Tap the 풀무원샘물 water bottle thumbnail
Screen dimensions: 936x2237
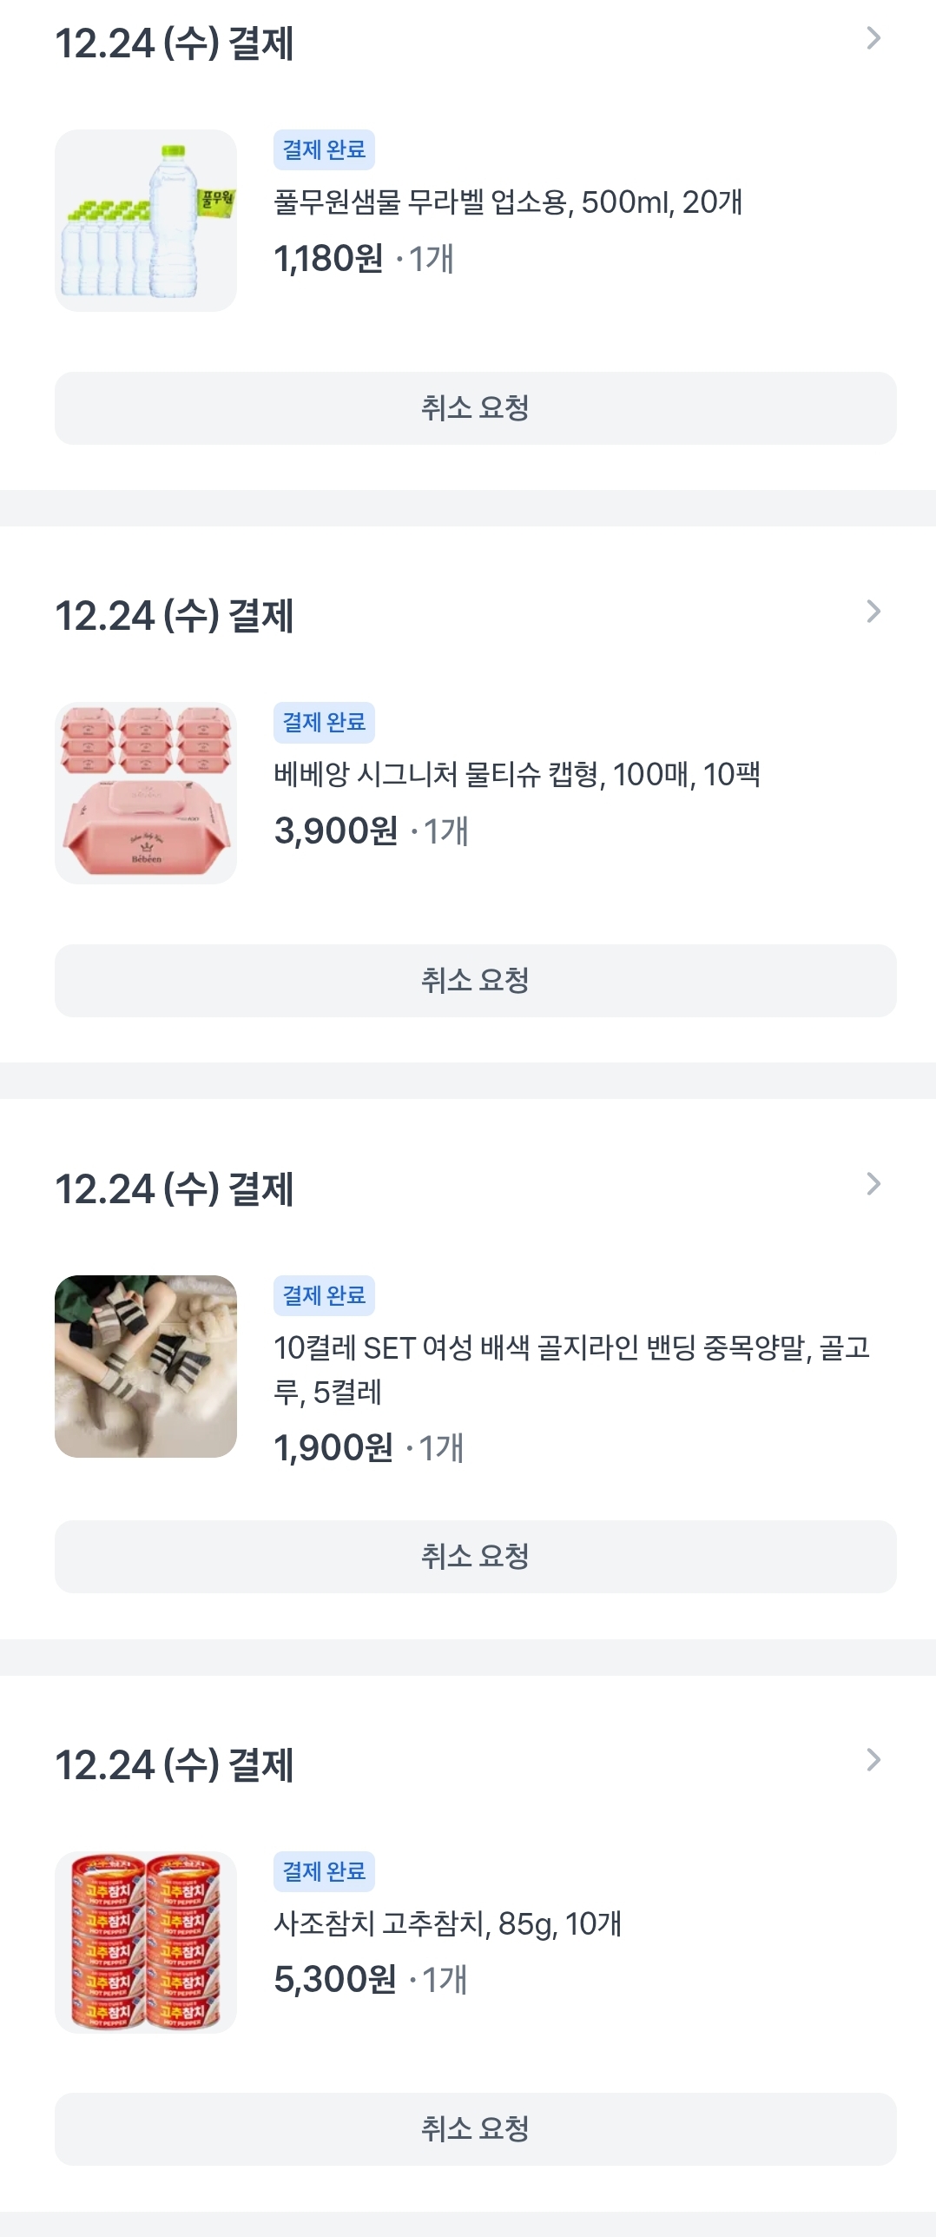(146, 221)
